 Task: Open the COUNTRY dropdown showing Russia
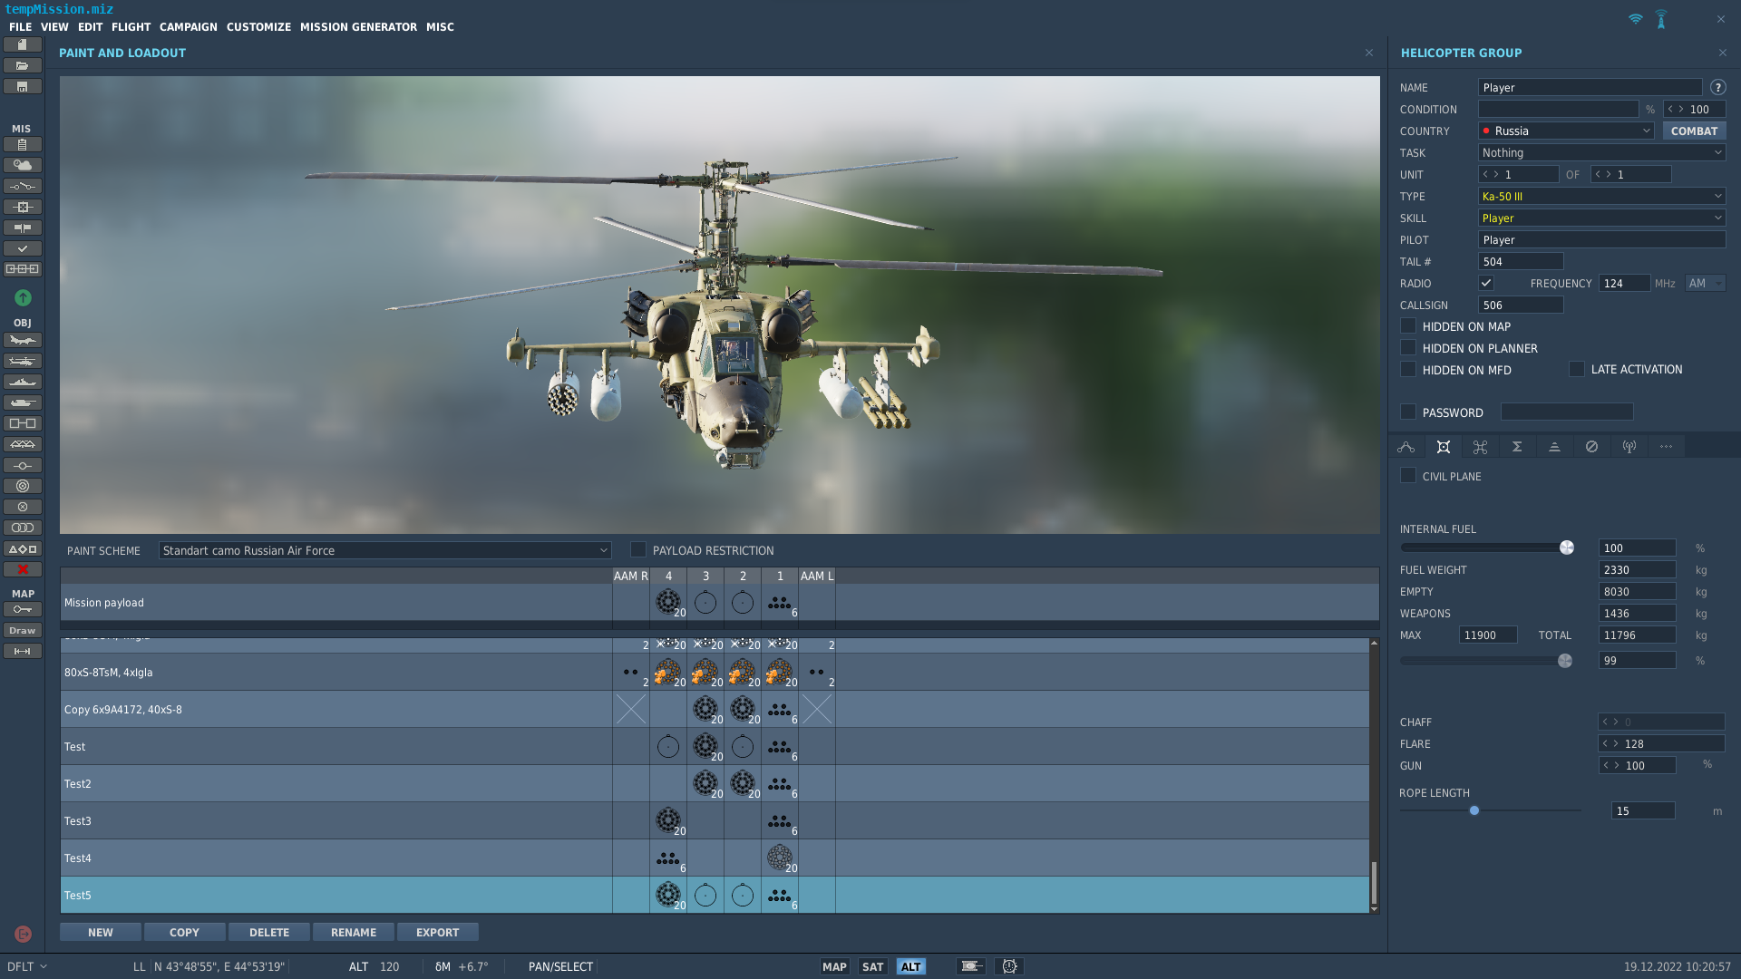point(1566,131)
